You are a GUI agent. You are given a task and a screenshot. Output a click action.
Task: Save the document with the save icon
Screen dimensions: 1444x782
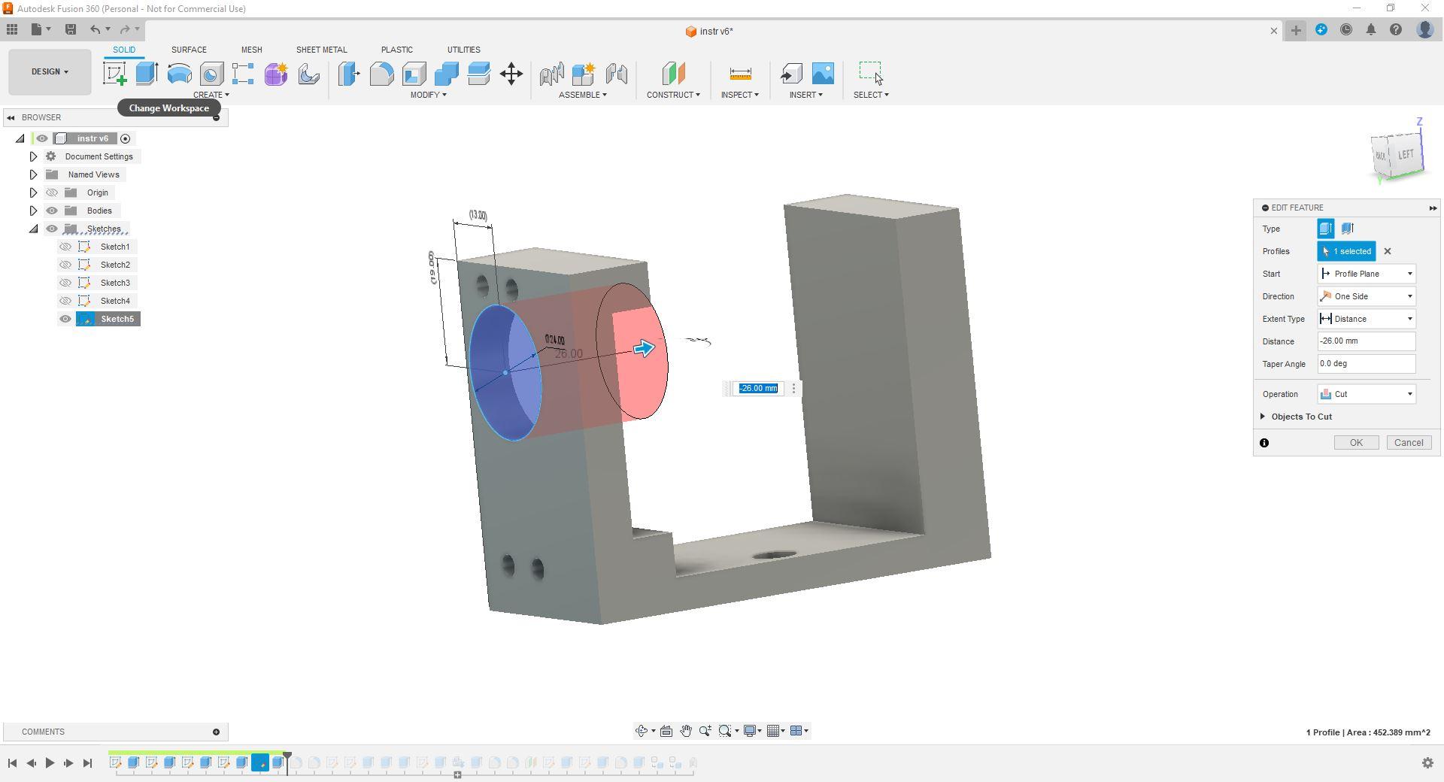click(x=71, y=30)
